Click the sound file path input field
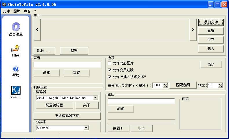 pos(67,65)
